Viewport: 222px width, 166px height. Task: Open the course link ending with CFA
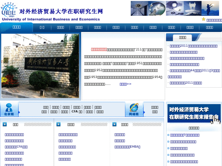[16, 147]
